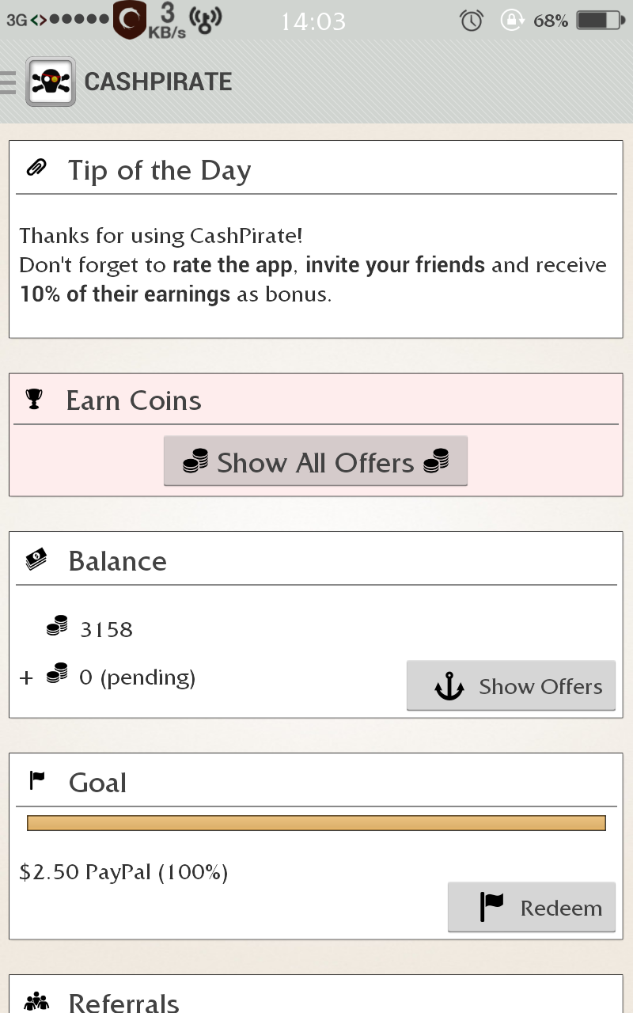
Task: Click the paperclip icon beside Tip of the Day
Action: [x=36, y=168]
